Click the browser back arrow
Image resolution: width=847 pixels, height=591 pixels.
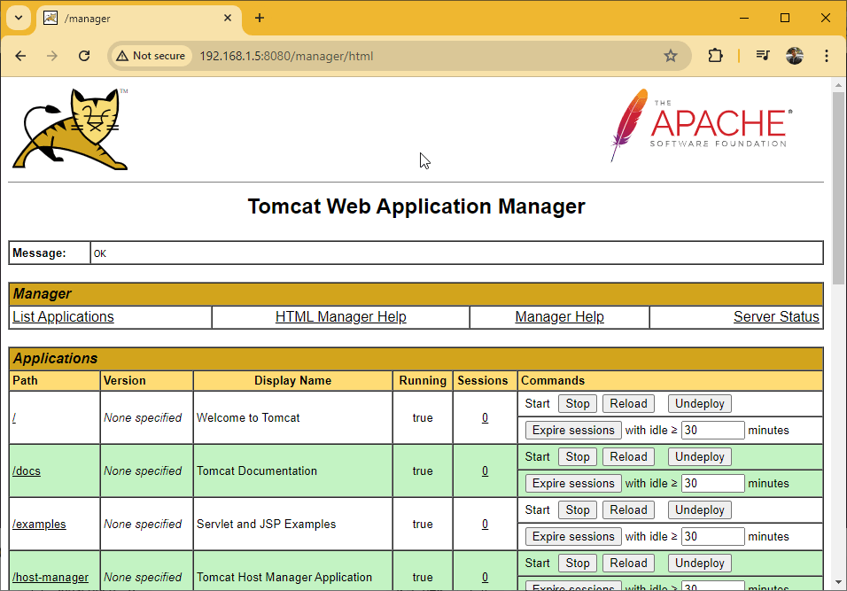tap(20, 56)
